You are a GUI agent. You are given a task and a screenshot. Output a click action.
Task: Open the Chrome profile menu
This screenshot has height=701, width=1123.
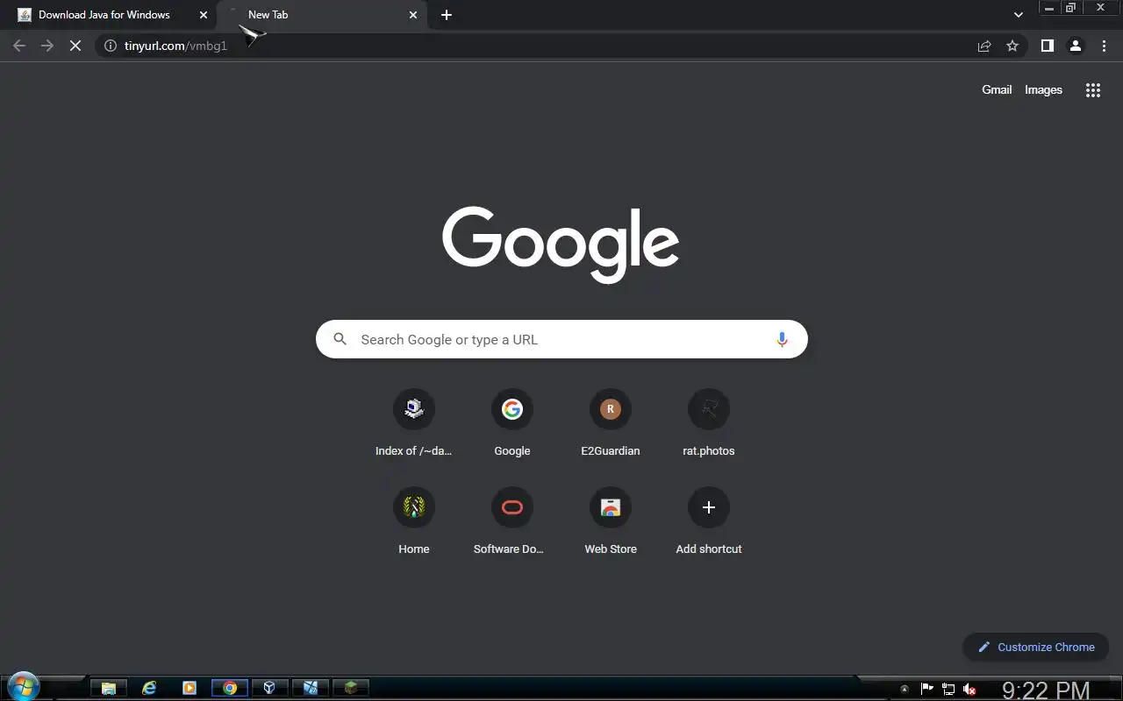point(1076,46)
